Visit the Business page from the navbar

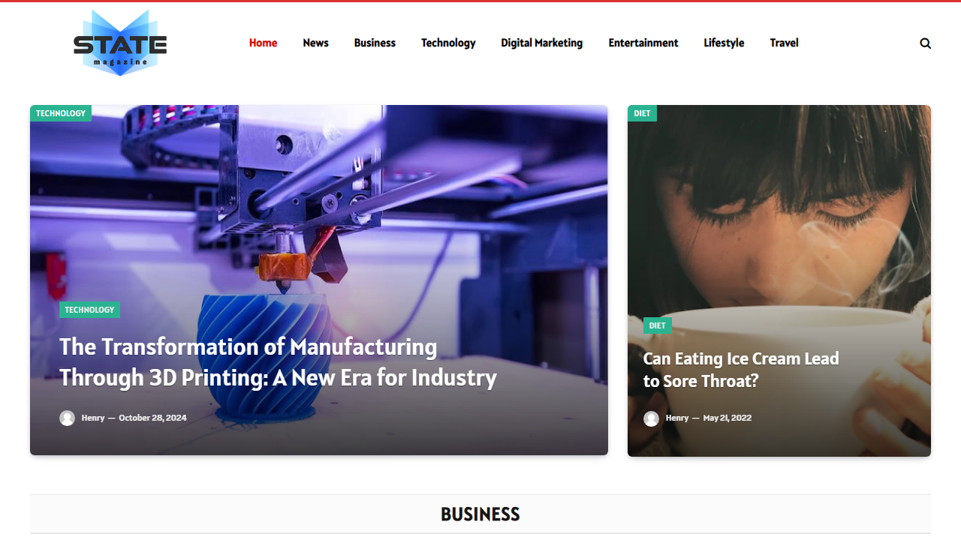click(x=375, y=43)
